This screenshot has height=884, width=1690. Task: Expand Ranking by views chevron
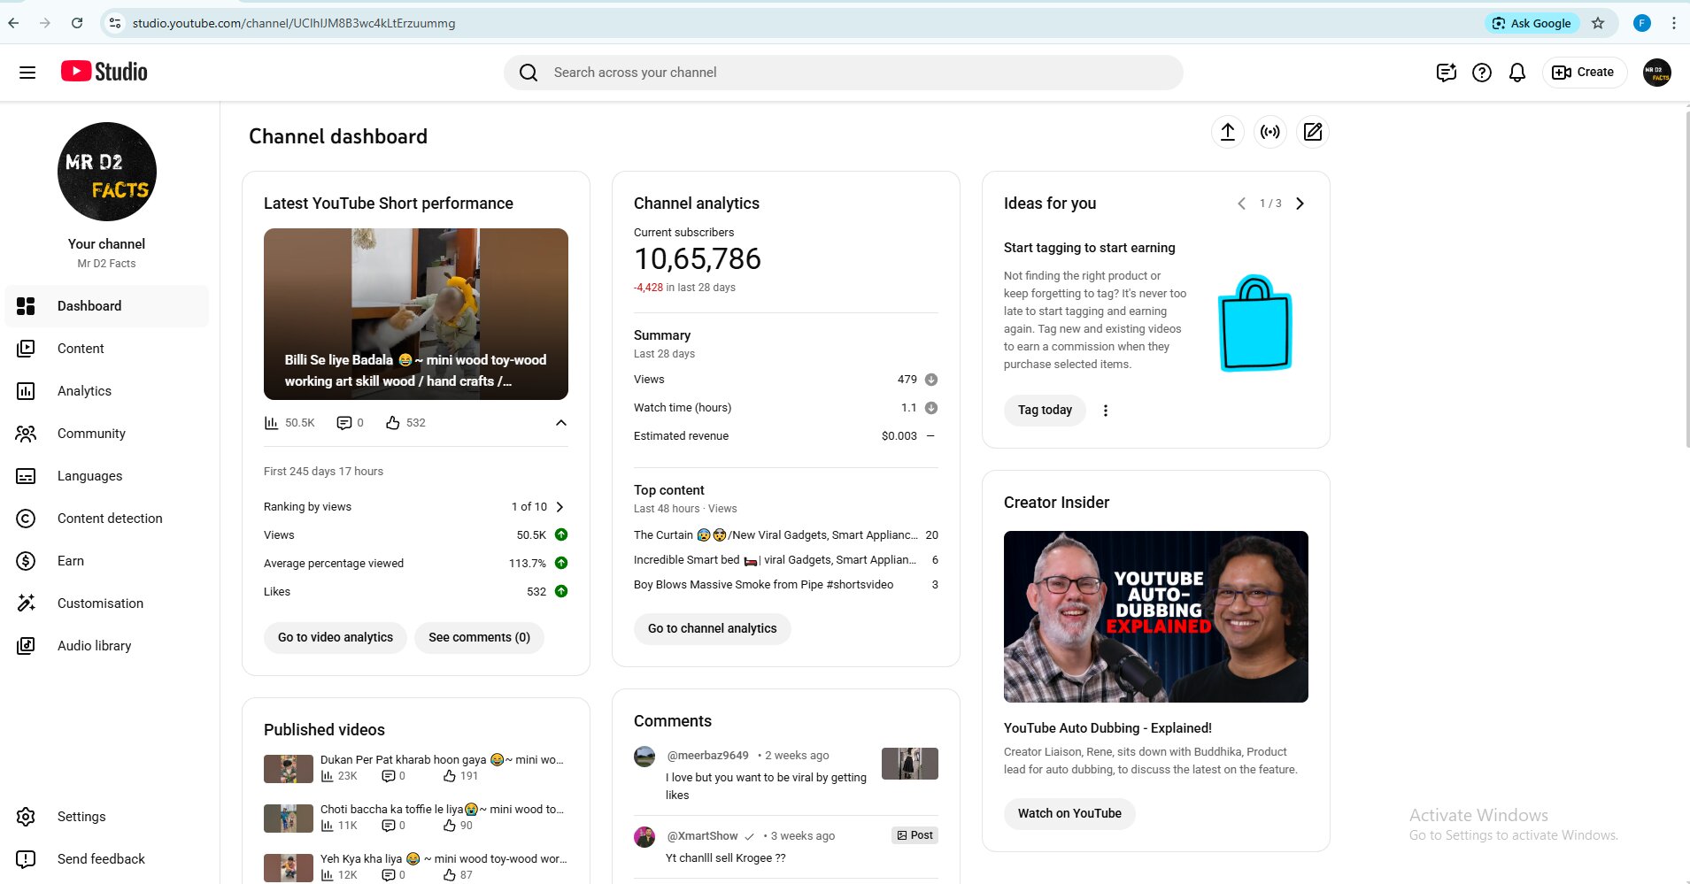pos(559,507)
